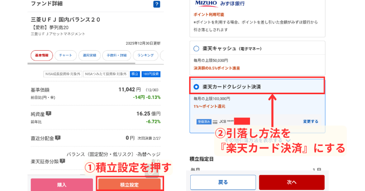Switch to the チャート tab
The height and width of the screenshot is (191, 365).
(x=65, y=55)
